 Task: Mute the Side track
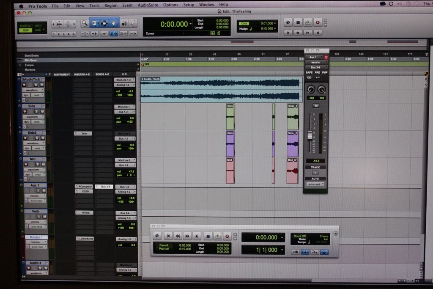pyautogui.click(x=42, y=111)
